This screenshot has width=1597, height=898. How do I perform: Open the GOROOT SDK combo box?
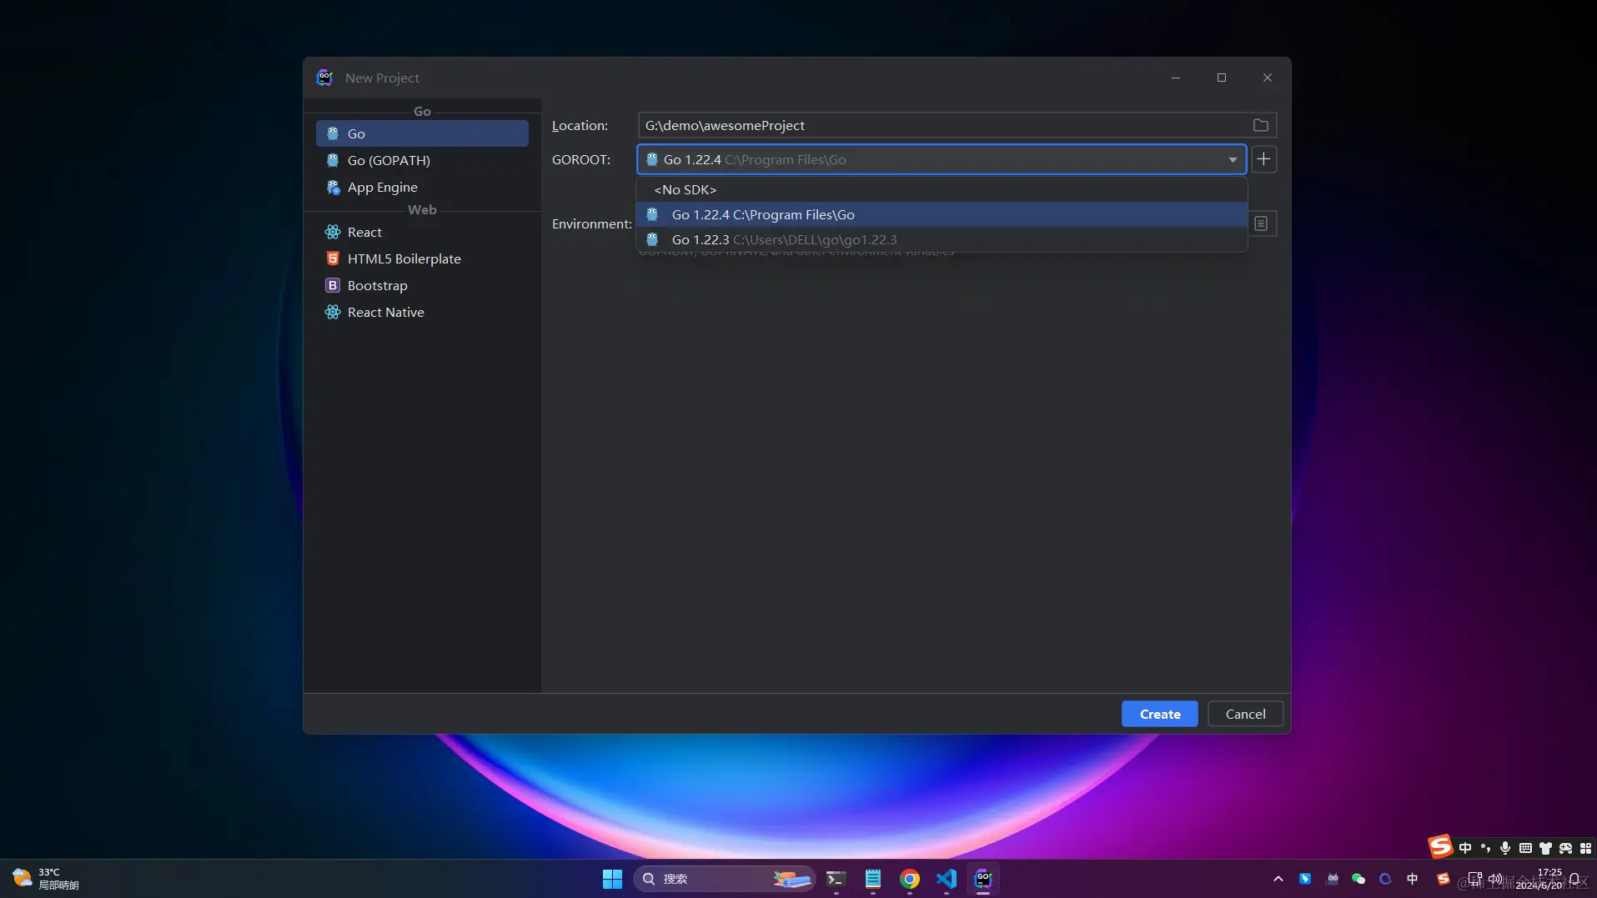tap(942, 159)
